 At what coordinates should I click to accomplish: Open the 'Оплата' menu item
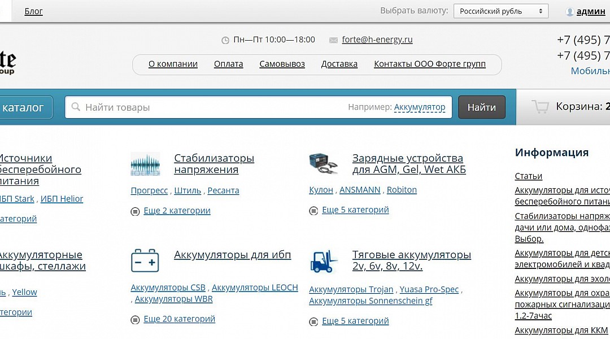coord(228,64)
